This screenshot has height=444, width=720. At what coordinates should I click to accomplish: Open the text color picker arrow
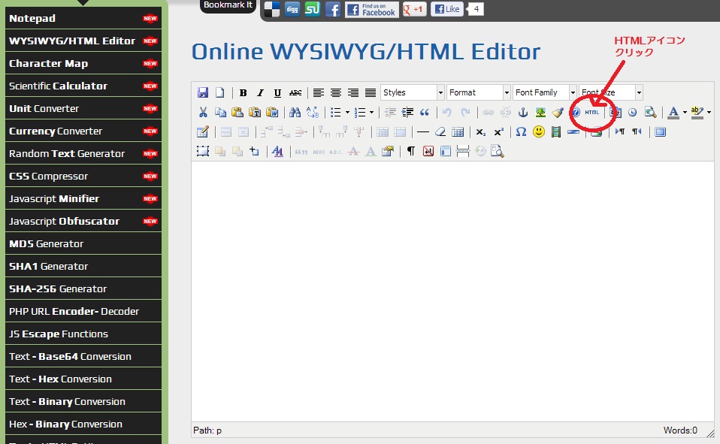coord(685,113)
